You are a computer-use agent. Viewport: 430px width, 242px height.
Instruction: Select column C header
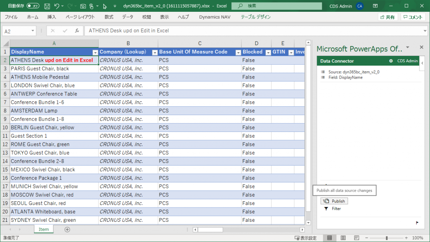[199, 43]
